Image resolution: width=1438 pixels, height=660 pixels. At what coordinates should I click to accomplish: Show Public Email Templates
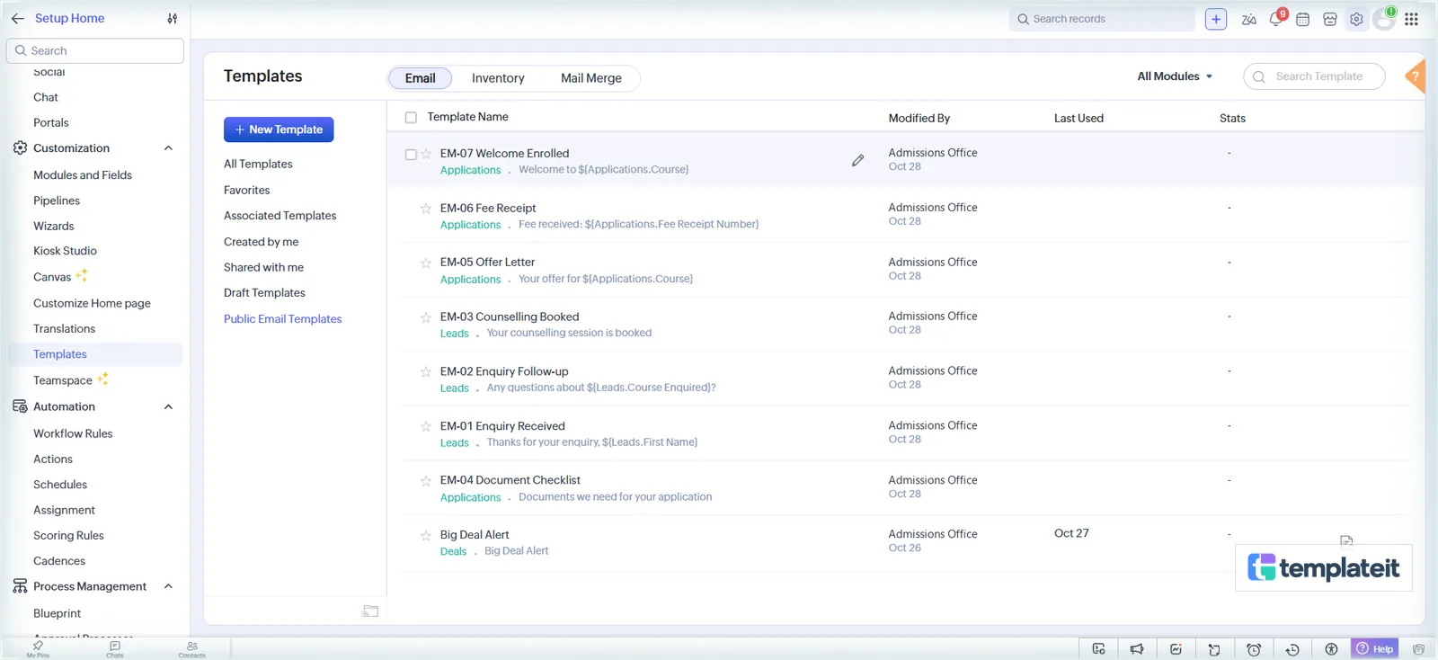283,319
